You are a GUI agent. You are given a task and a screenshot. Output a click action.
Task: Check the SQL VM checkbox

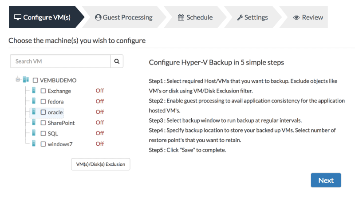point(43,134)
